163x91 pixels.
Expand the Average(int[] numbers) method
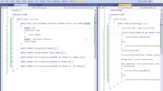click(x=12, y=48)
